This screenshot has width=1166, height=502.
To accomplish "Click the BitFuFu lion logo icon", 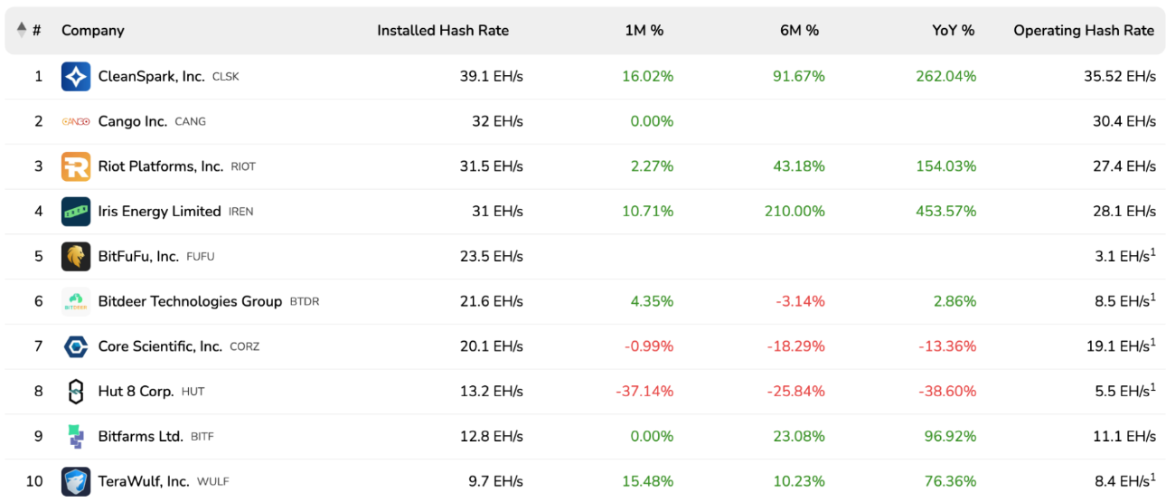I will 76,257.
